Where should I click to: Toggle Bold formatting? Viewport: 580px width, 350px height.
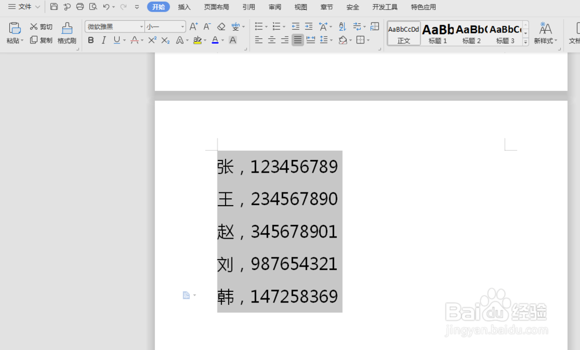(90, 40)
